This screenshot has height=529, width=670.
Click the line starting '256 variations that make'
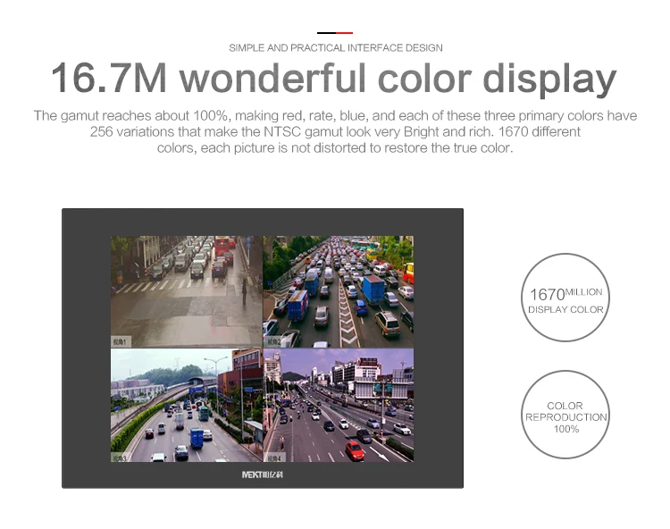(335, 131)
